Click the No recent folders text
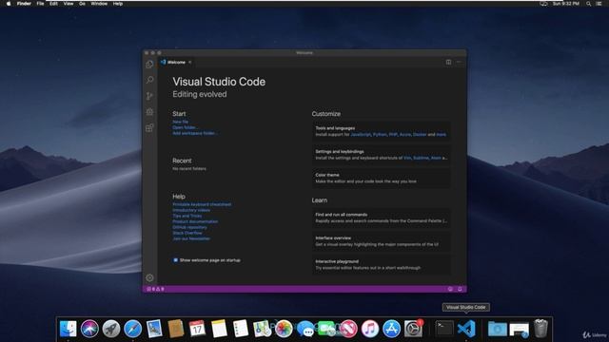Viewport: 609px width, 342px height. coord(189,169)
